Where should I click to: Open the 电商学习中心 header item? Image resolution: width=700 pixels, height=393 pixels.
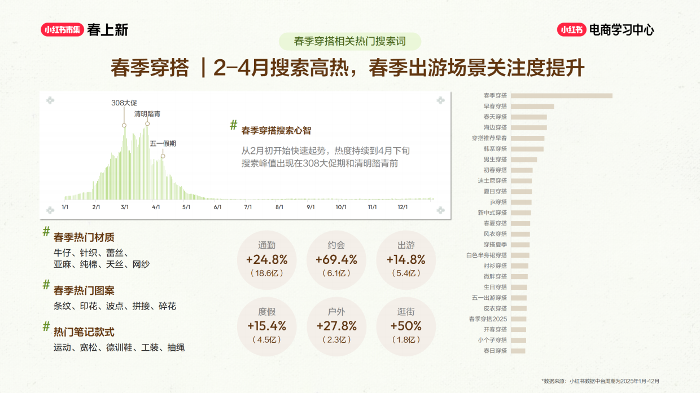coord(622,31)
